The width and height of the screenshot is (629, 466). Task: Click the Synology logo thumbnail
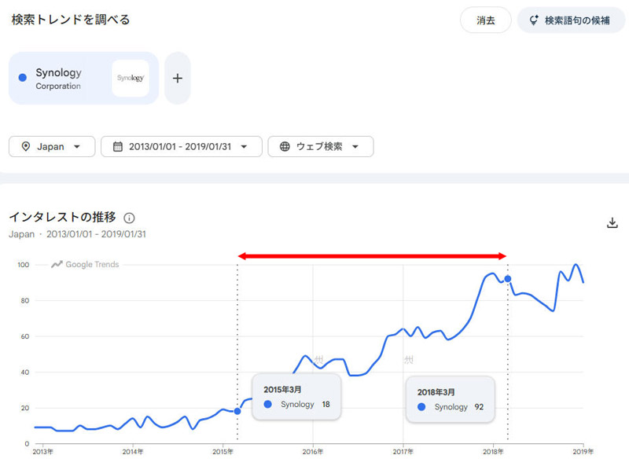click(x=131, y=79)
